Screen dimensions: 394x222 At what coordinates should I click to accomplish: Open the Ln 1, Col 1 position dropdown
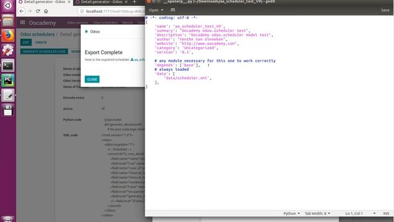coord(360,213)
